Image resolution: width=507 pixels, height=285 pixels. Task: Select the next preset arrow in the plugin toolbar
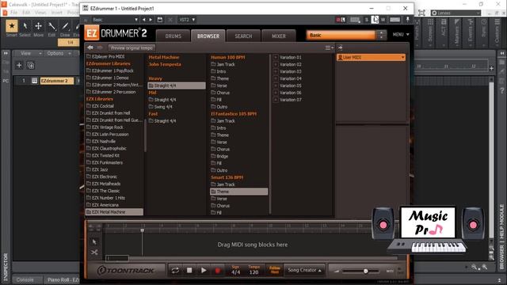151,20
